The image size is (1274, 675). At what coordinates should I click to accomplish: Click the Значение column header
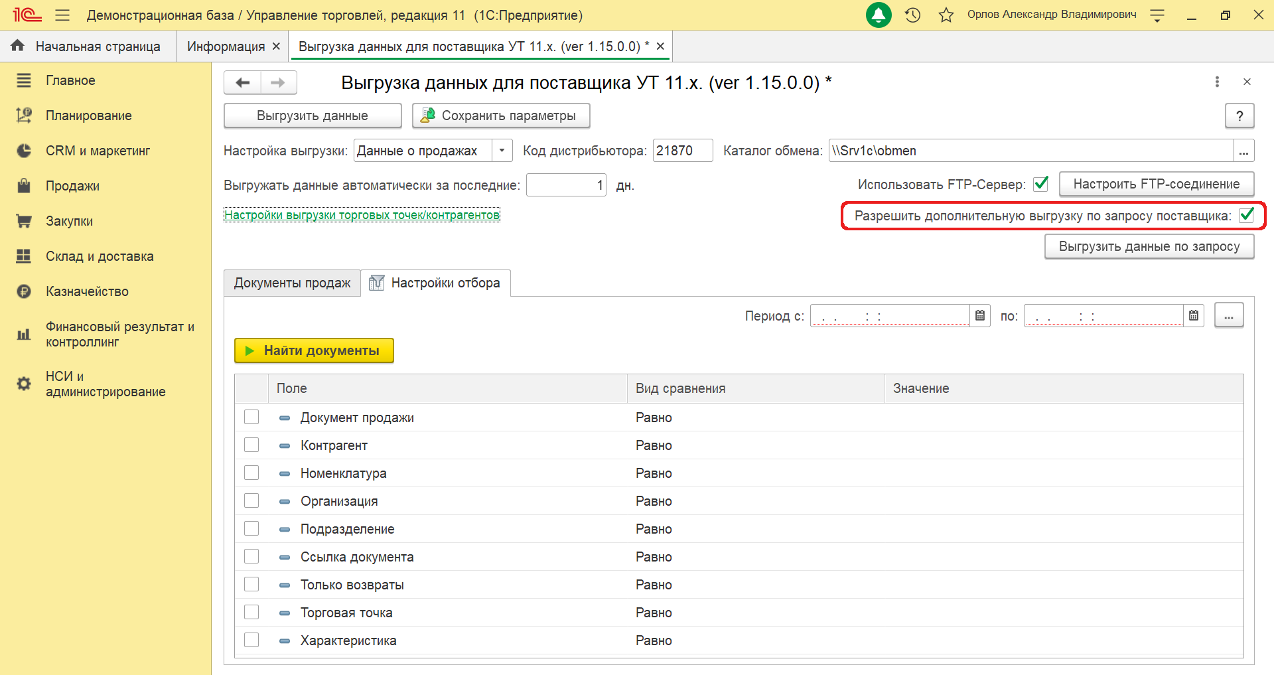[x=1064, y=388]
